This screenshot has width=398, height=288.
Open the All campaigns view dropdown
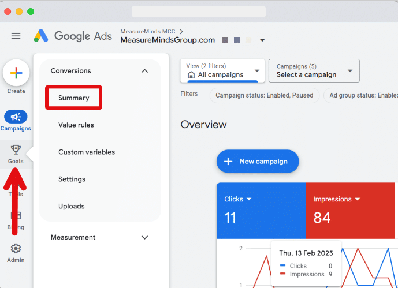tap(222, 71)
